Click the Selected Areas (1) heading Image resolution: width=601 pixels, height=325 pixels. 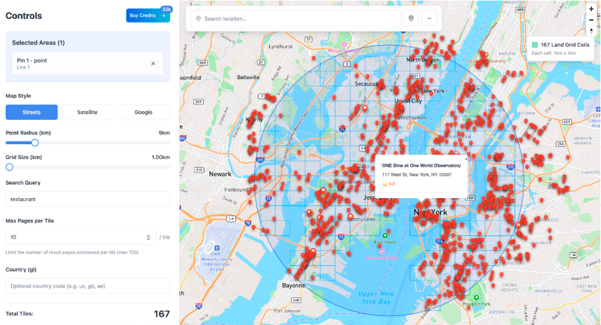point(38,43)
